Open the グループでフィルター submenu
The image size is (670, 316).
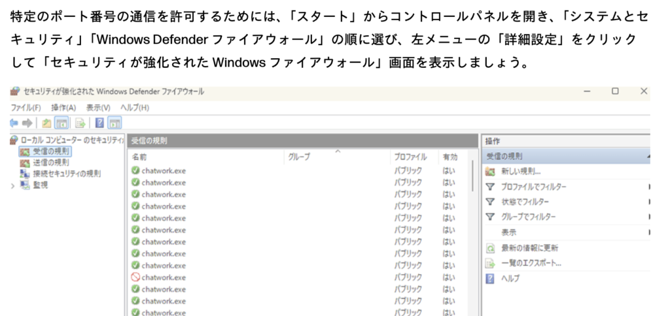point(528,217)
